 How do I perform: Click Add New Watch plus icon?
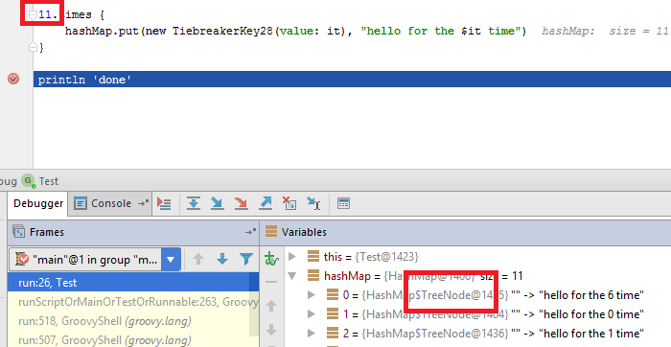[271, 259]
